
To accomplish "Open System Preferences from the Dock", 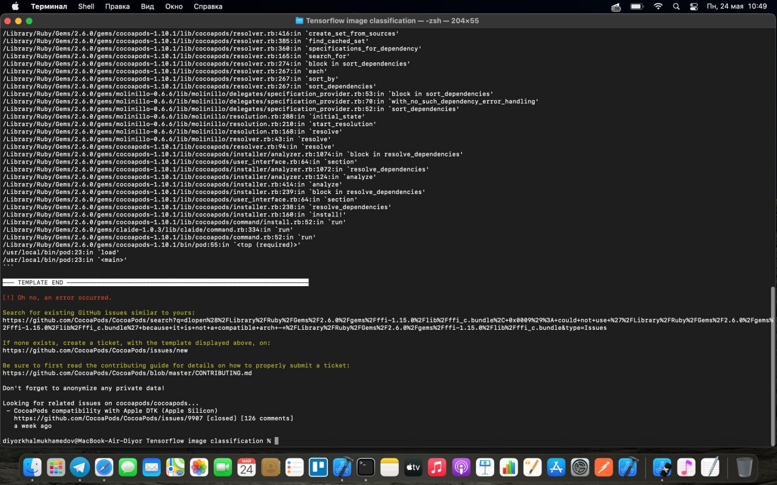I will click(580, 467).
